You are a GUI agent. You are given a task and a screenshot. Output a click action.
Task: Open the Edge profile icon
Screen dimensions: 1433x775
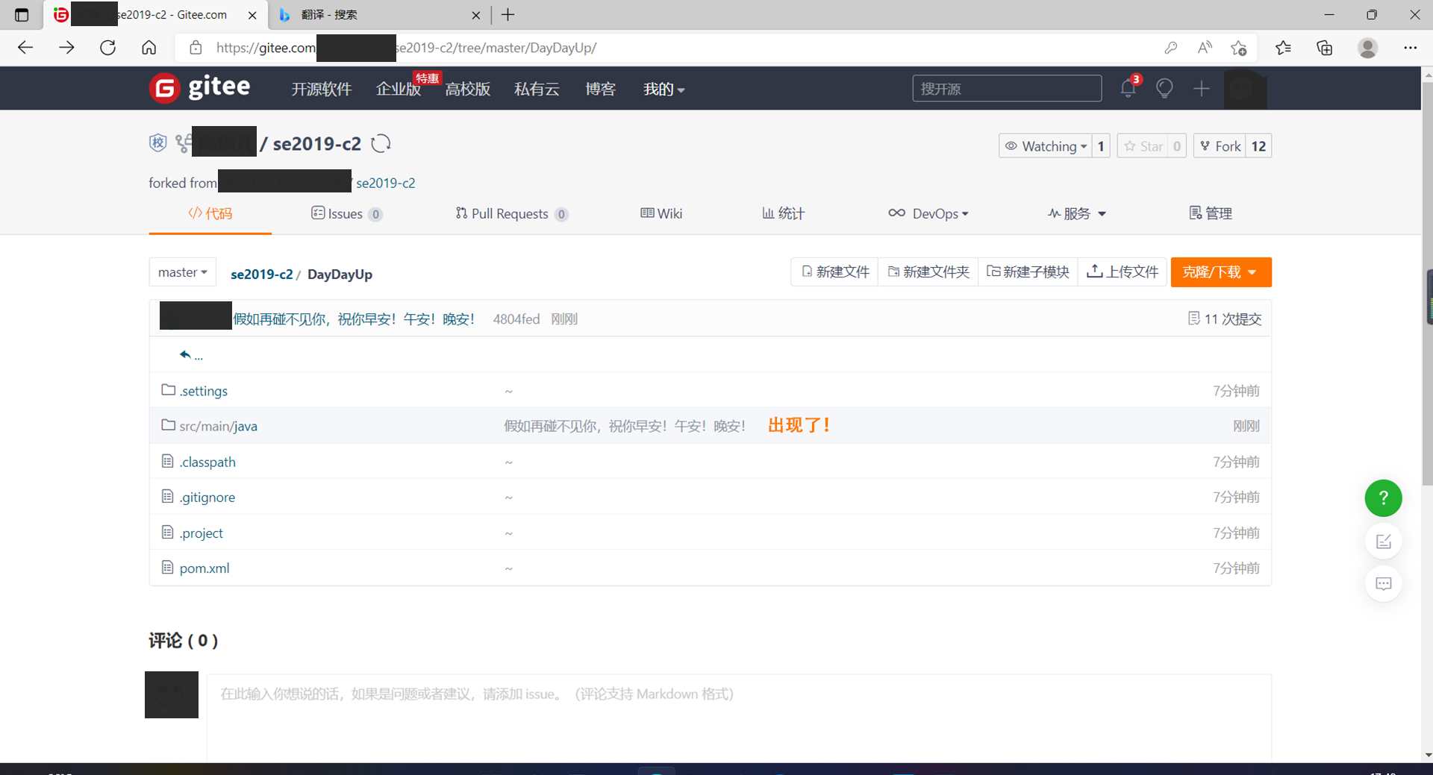(1367, 47)
